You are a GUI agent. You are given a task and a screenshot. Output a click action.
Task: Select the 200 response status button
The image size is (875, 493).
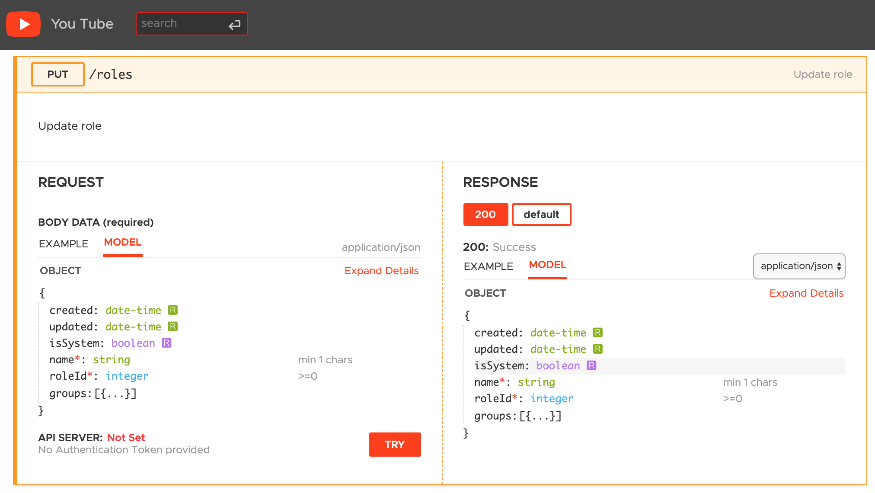click(485, 214)
